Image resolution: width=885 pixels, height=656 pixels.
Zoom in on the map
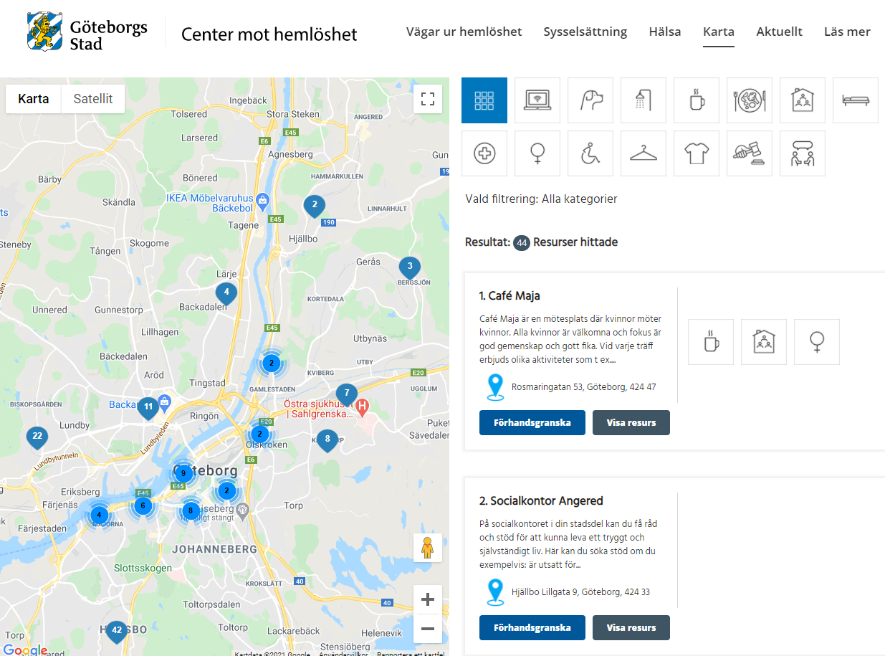click(428, 599)
